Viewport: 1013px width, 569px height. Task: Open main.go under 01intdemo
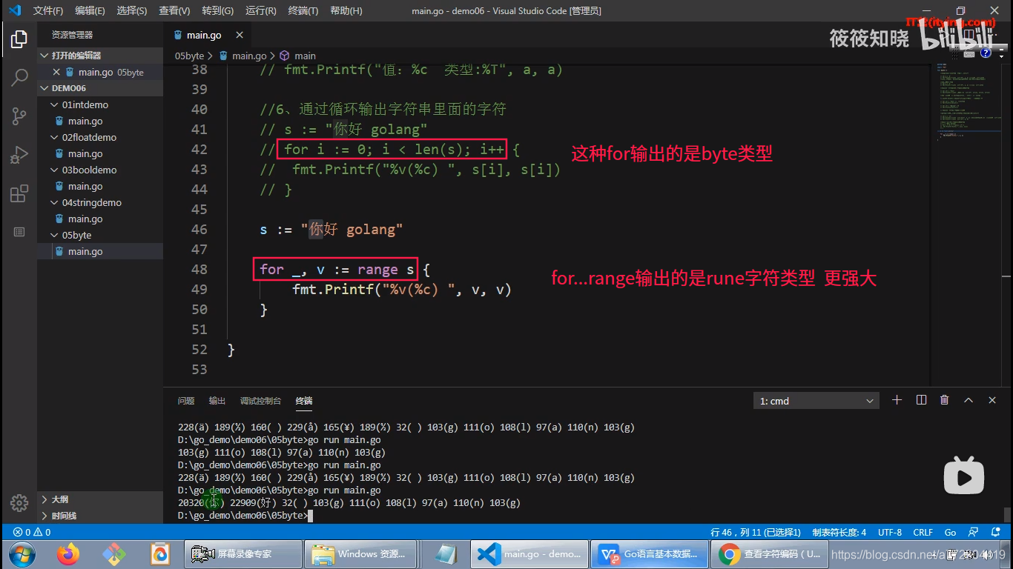tap(100, 121)
